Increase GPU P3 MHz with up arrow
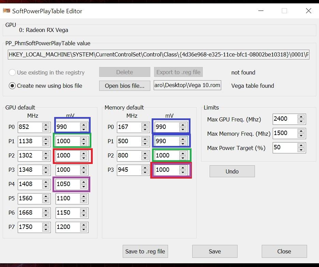 coord(46,168)
